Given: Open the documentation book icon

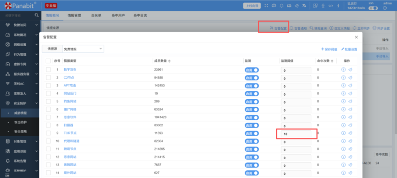Looking at the screenshot, I should [x=289, y=6].
